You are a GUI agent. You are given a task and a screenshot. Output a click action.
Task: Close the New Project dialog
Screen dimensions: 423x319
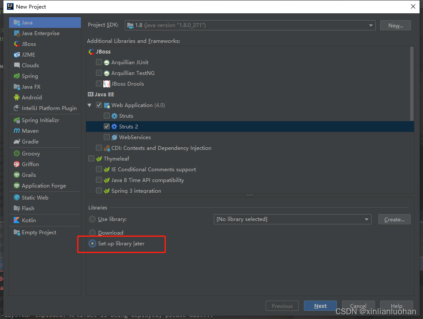pos(413,6)
